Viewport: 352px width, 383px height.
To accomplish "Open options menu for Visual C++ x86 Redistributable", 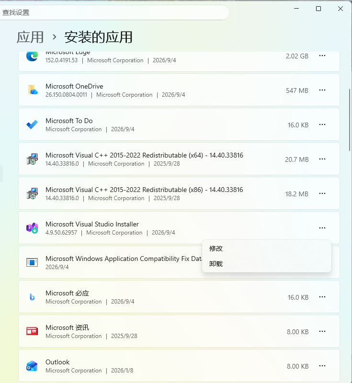I will coord(322,193).
